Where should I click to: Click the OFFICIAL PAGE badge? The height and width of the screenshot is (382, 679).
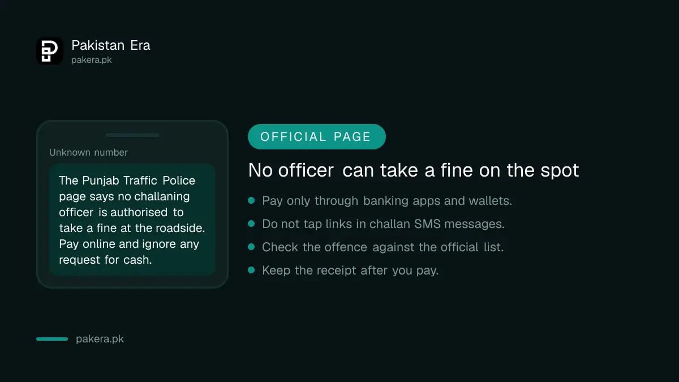[x=317, y=136]
